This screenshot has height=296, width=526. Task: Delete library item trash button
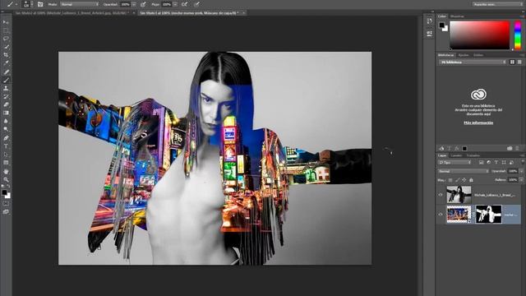518,148
